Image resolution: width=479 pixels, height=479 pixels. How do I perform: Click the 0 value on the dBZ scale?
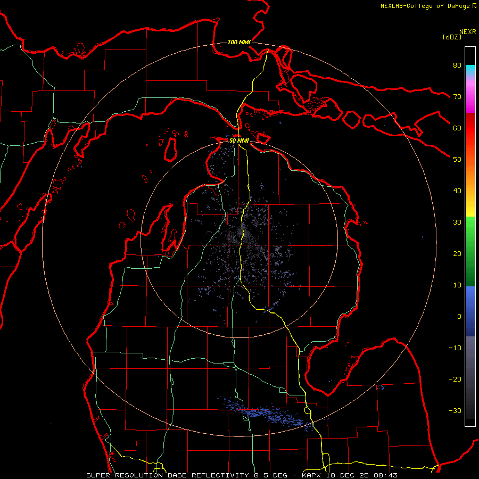coord(459,317)
